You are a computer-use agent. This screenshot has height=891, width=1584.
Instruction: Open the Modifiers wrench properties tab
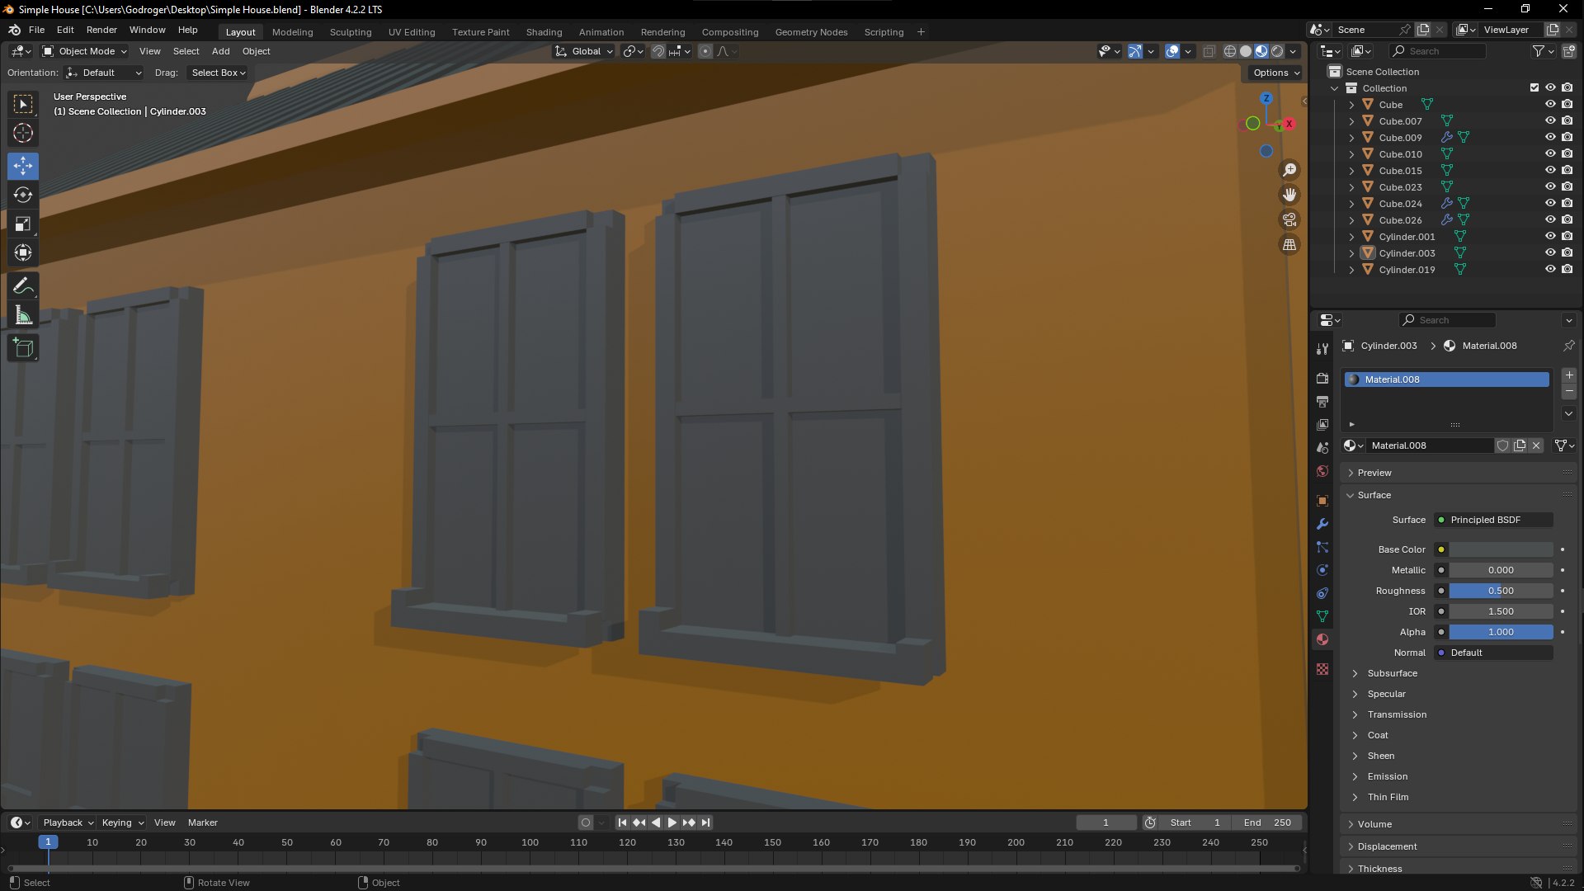1322,524
